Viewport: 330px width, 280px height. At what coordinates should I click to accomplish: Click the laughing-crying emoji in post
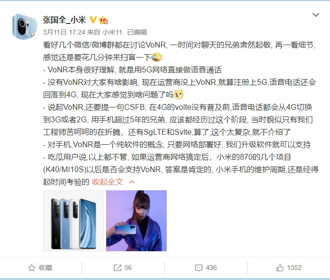click(x=156, y=57)
